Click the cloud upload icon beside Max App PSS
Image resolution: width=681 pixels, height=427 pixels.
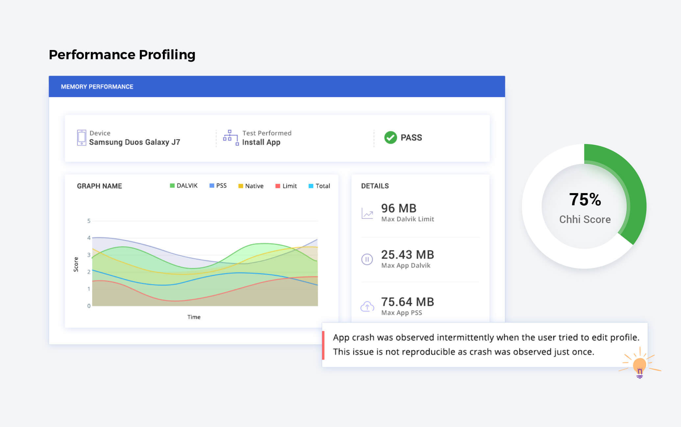point(367,306)
